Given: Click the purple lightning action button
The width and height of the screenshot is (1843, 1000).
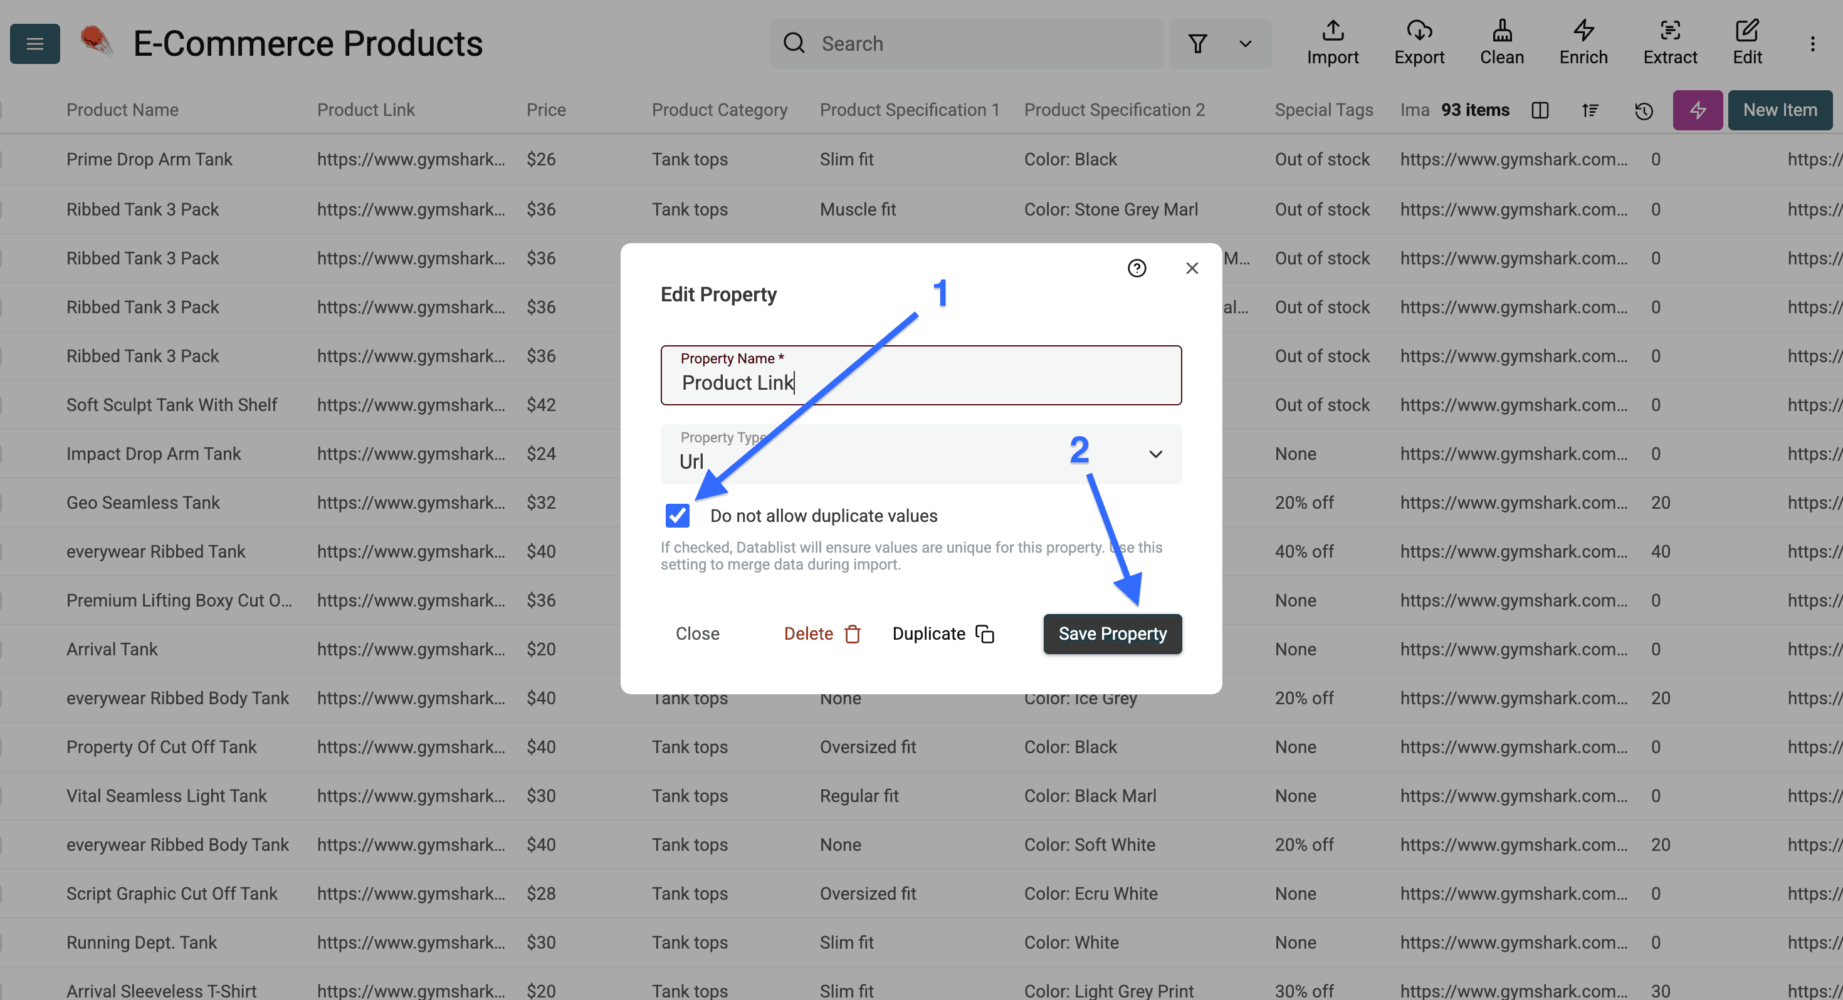Looking at the screenshot, I should point(1697,110).
